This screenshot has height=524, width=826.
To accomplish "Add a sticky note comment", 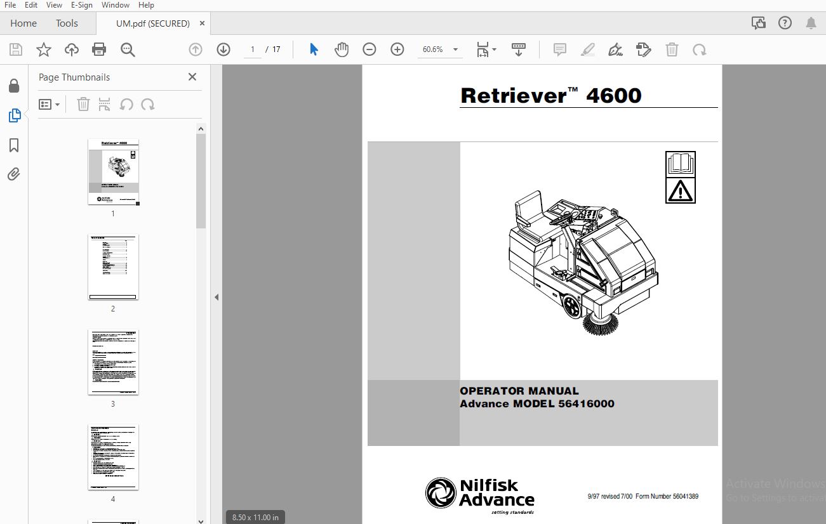I will 560,49.
